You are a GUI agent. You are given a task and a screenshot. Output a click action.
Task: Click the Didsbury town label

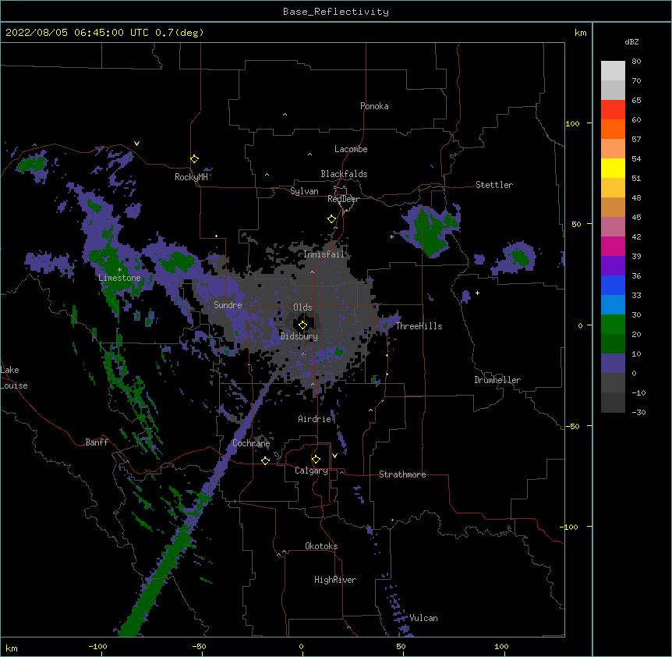[x=299, y=336]
